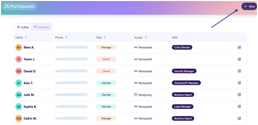This screenshot has height=125, width=258.
Task: Click Cédric M.'s Business Expert tag
Action: click(x=183, y=118)
